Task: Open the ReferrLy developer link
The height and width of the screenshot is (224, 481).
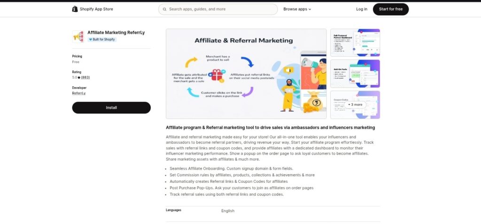Action: click(x=79, y=93)
